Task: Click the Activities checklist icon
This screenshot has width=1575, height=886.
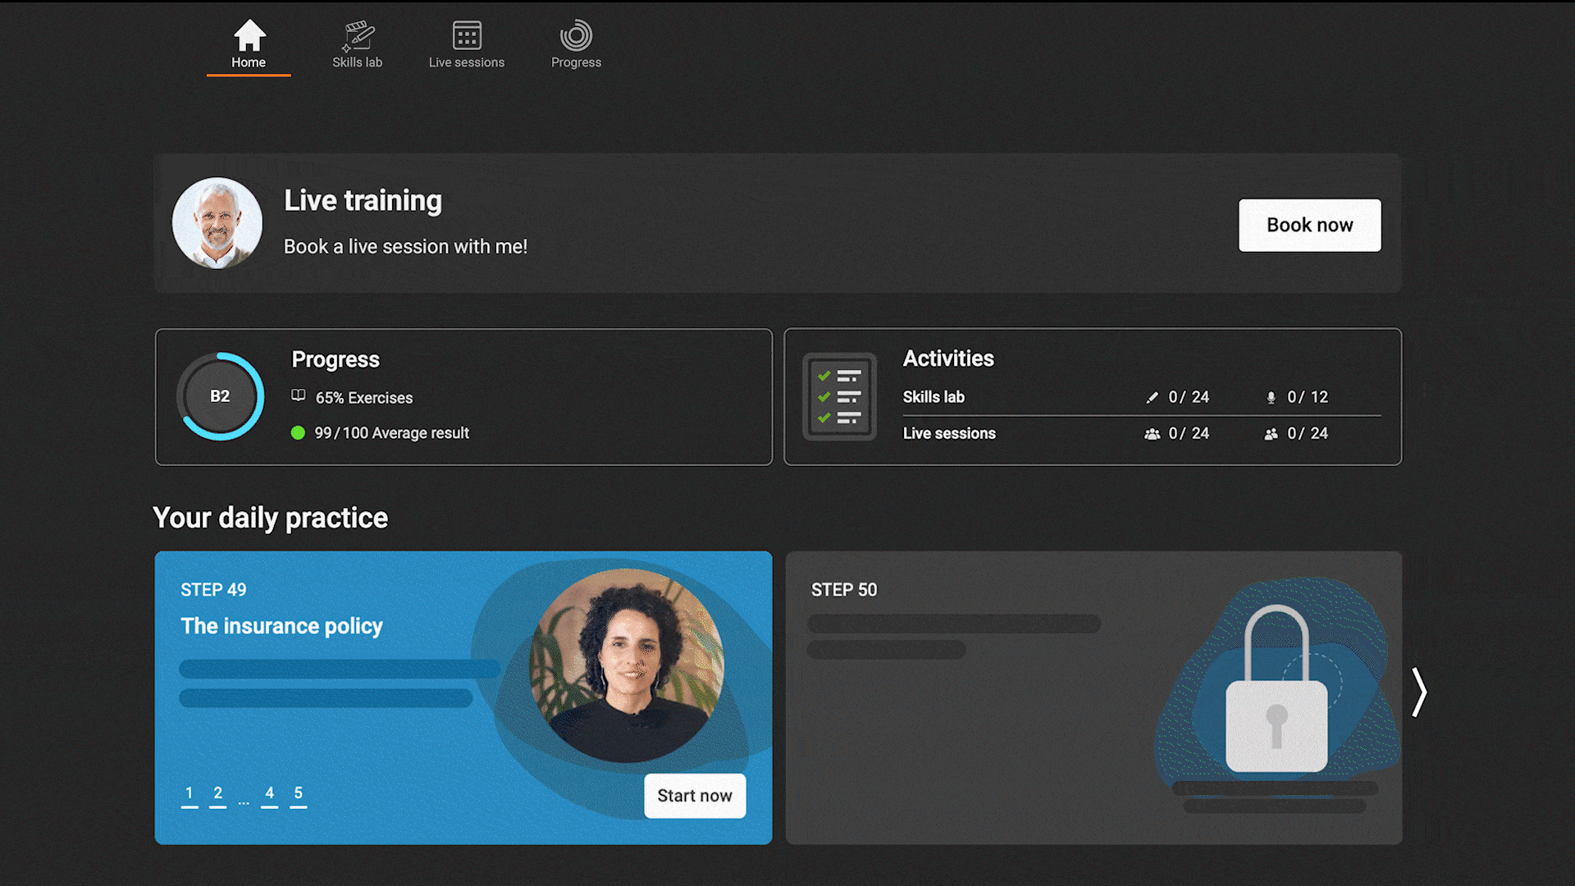Action: tap(839, 397)
